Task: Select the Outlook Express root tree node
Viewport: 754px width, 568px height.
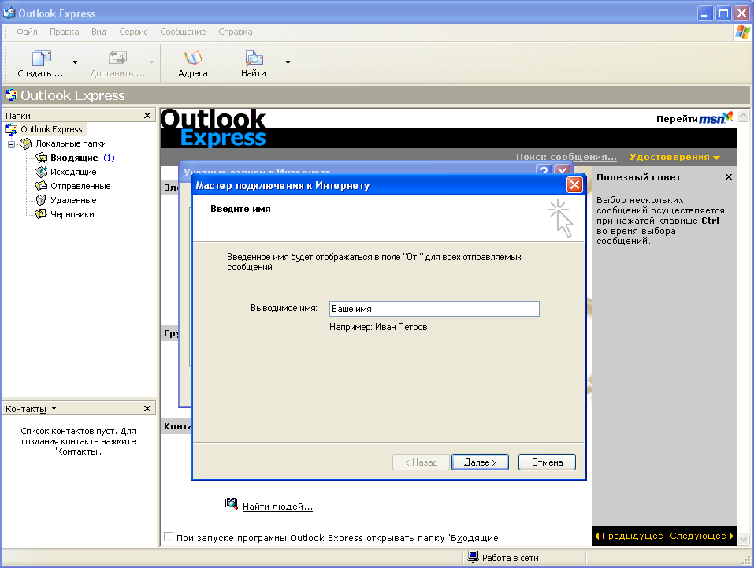Action: [51, 129]
